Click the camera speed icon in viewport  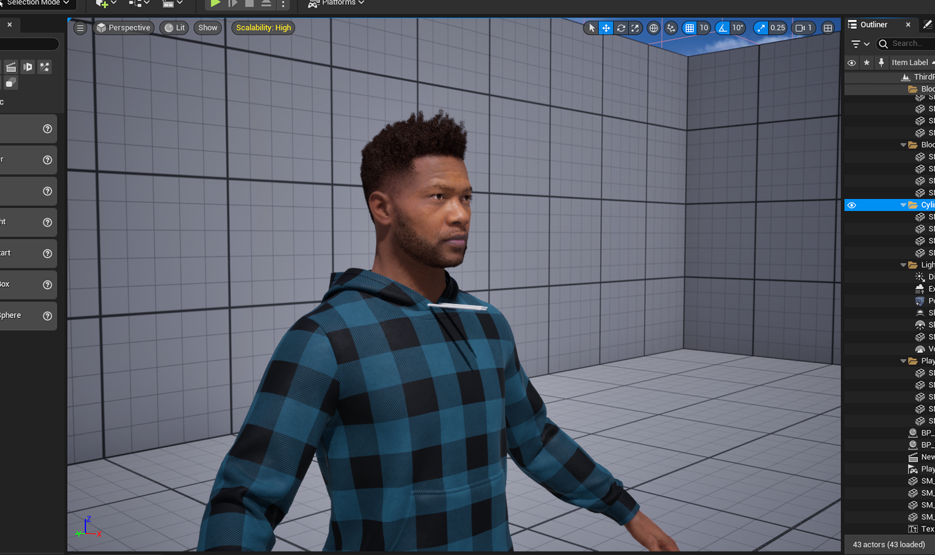pos(800,27)
